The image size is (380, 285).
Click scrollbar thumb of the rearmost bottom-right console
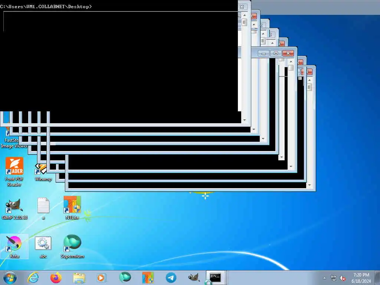309,87
